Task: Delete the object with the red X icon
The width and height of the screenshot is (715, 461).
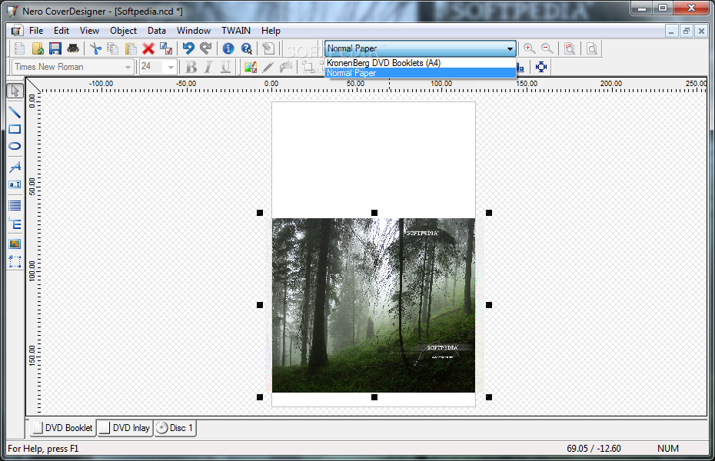Action: (148, 48)
